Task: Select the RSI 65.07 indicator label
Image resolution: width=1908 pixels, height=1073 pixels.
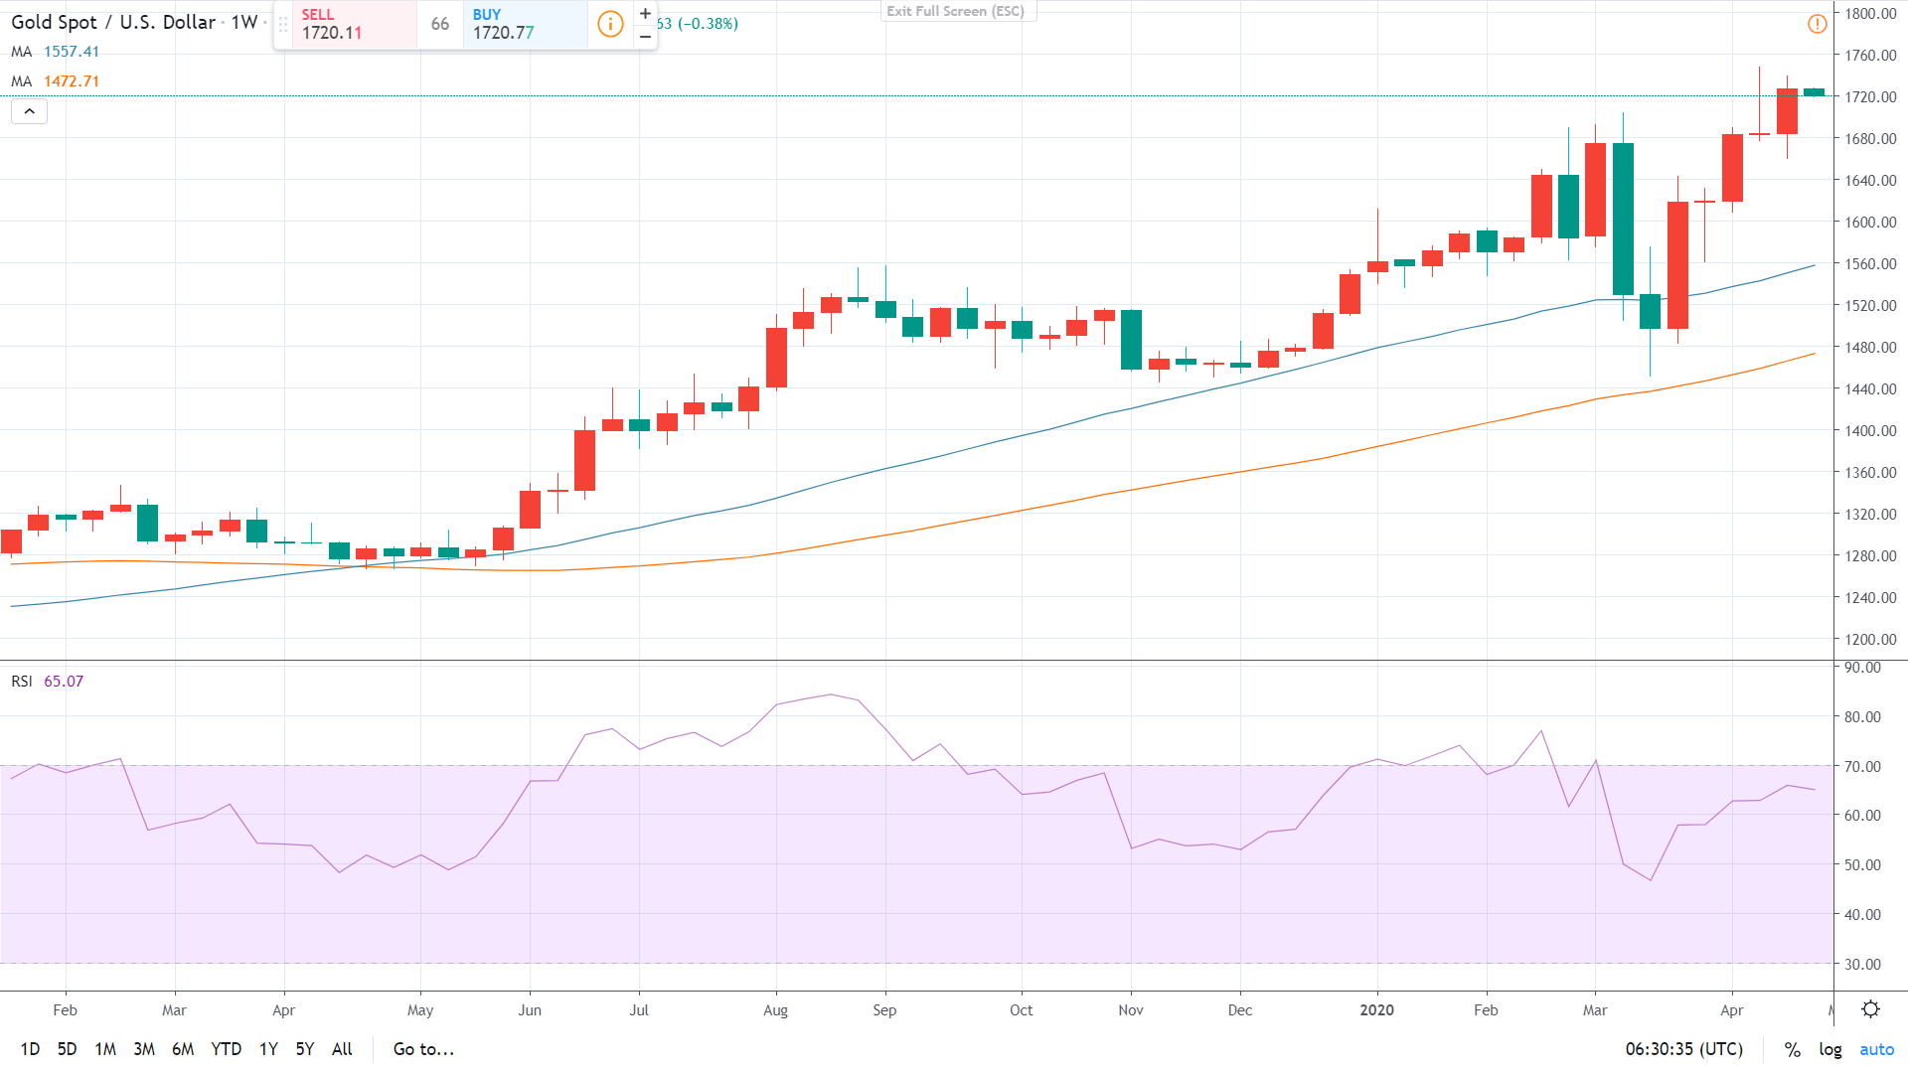Action: coord(48,682)
